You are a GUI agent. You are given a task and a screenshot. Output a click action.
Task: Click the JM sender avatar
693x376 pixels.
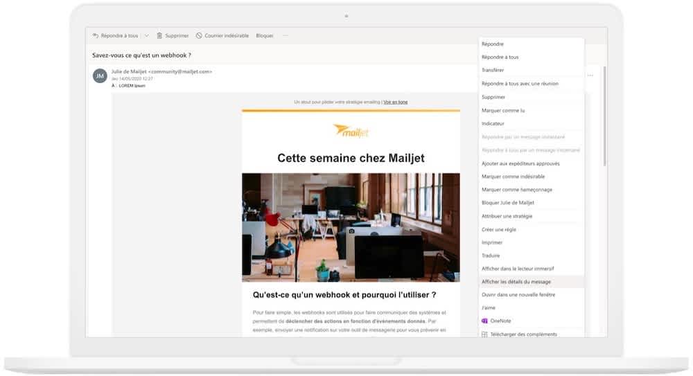tap(100, 76)
